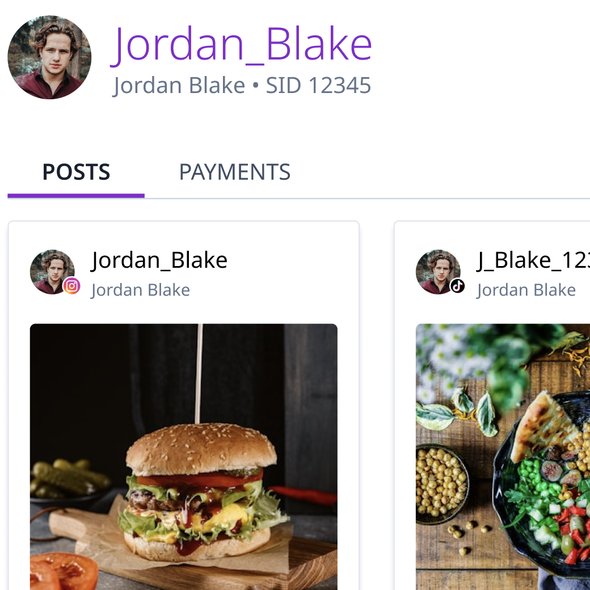Viewport: 590px width, 590px height.
Task: Click the small avatar on TikTok post card
Action: (x=438, y=272)
